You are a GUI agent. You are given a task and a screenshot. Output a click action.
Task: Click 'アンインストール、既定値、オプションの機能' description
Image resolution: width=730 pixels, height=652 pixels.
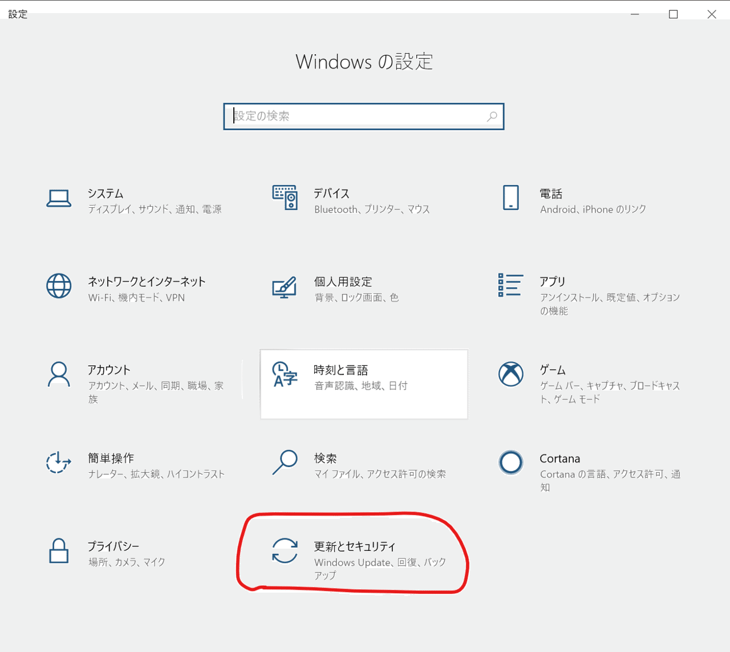point(610,304)
